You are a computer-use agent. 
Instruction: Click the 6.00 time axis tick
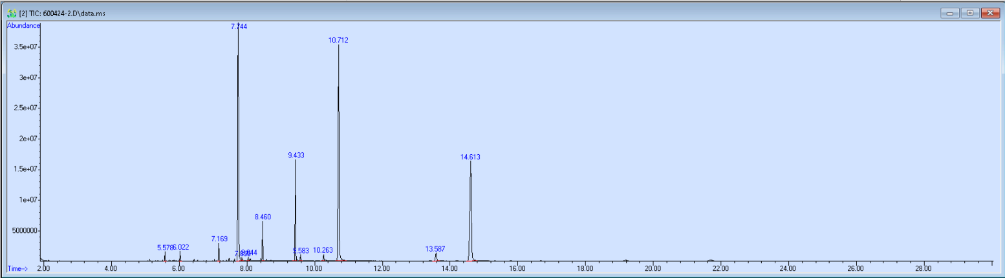tap(178, 268)
